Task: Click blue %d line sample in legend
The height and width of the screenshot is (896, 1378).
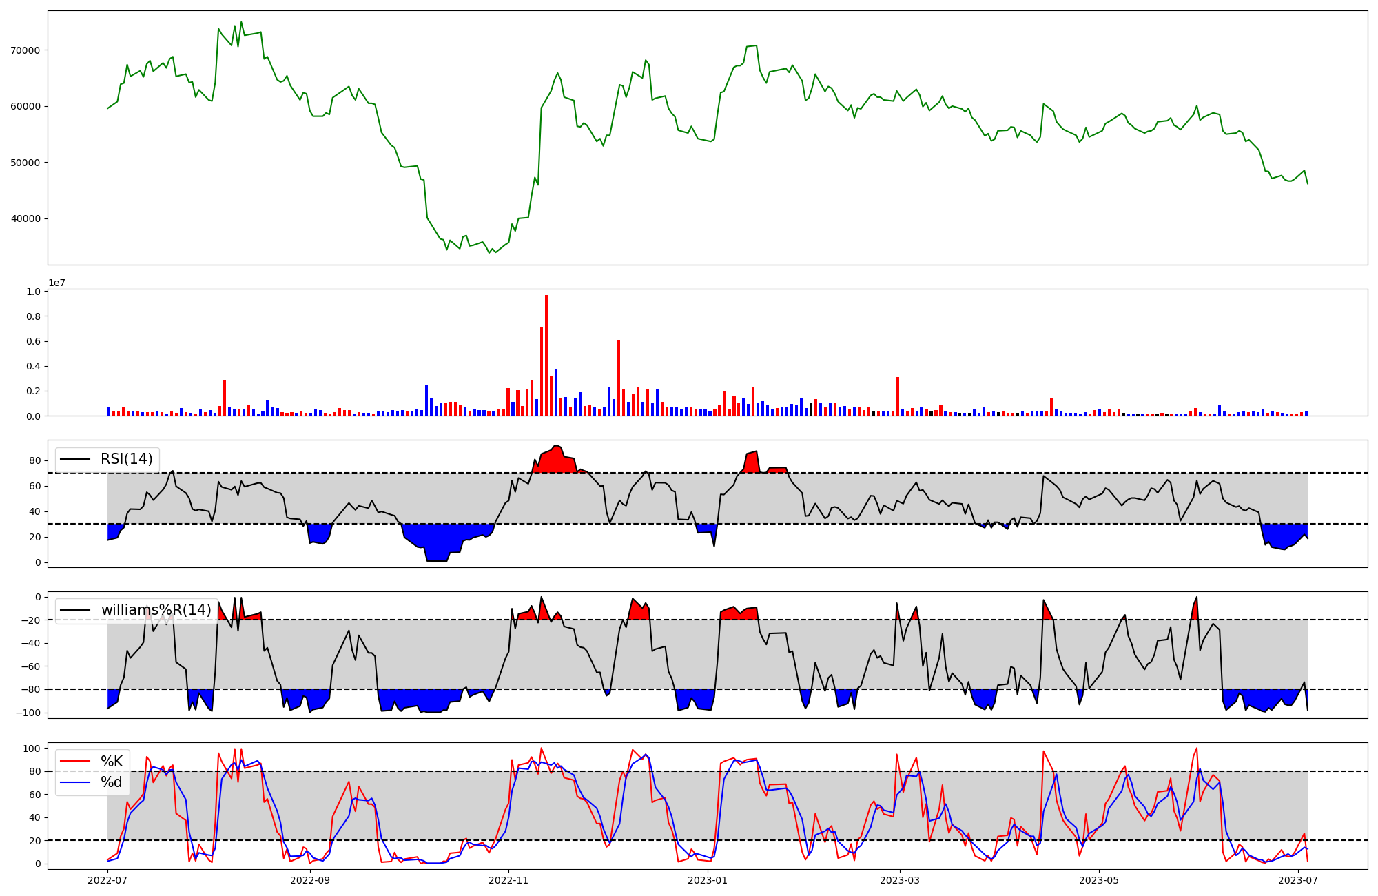Action: 76,782
